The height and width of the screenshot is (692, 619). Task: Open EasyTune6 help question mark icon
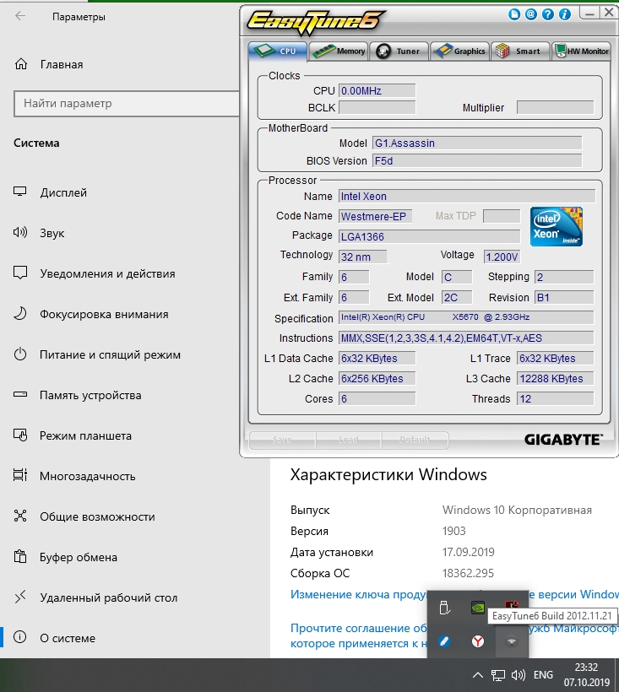(548, 14)
